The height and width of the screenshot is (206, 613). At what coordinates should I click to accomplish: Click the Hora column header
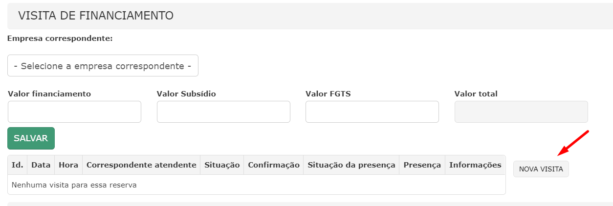click(x=68, y=165)
